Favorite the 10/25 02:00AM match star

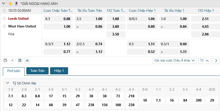point(4,11)
